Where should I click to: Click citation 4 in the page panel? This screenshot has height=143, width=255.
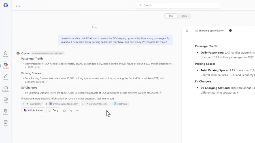pyautogui.click(x=238, y=92)
